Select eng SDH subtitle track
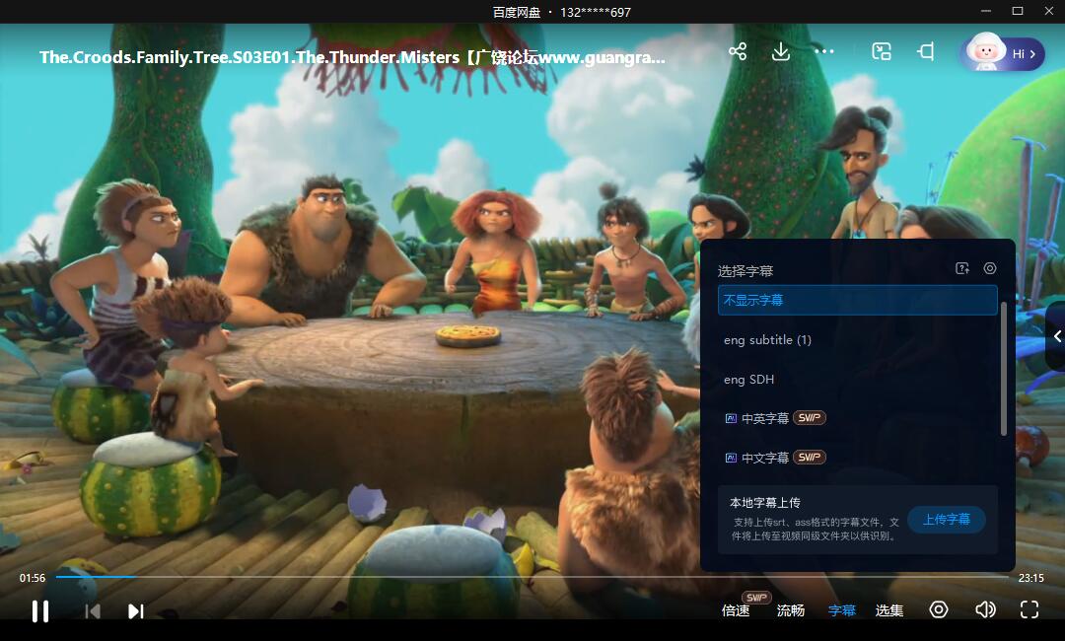 pos(857,379)
